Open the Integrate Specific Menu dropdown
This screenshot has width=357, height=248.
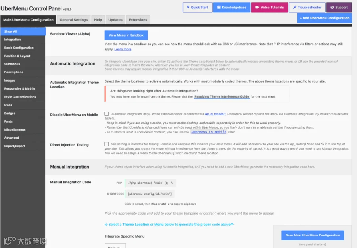pyautogui.click(x=115, y=246)
